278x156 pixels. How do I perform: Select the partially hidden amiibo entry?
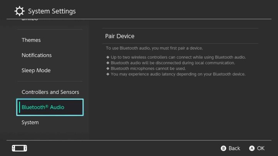[x=30, y=20]
